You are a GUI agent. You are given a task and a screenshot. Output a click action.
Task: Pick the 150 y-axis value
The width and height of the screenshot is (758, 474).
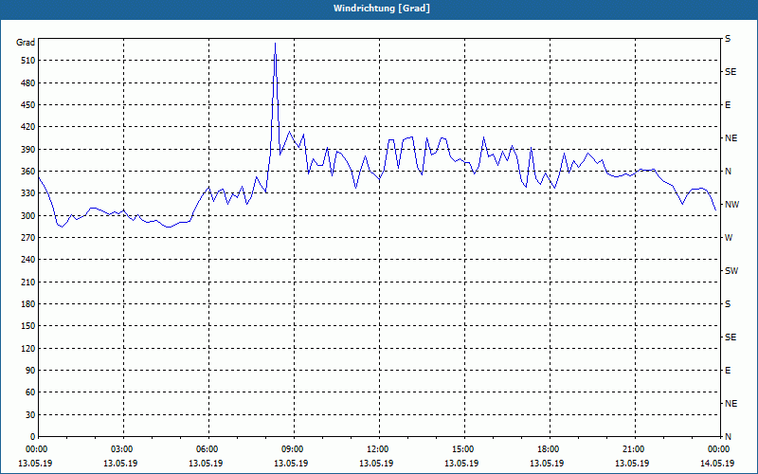point(28,326)
